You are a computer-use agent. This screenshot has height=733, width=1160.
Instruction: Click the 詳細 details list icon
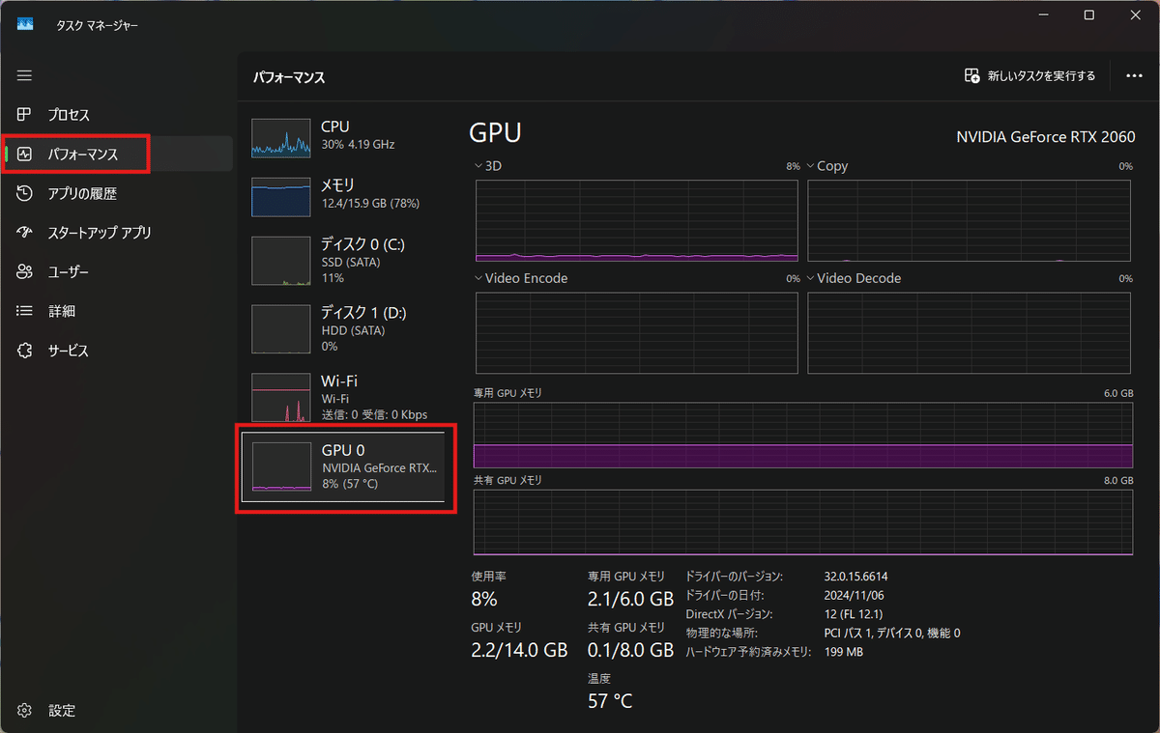pyautogui.click(x=25, y=311)
